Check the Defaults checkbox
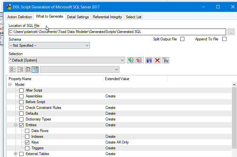Image resolution: width=237 pixels, height=157 pixels. point(21,113)
